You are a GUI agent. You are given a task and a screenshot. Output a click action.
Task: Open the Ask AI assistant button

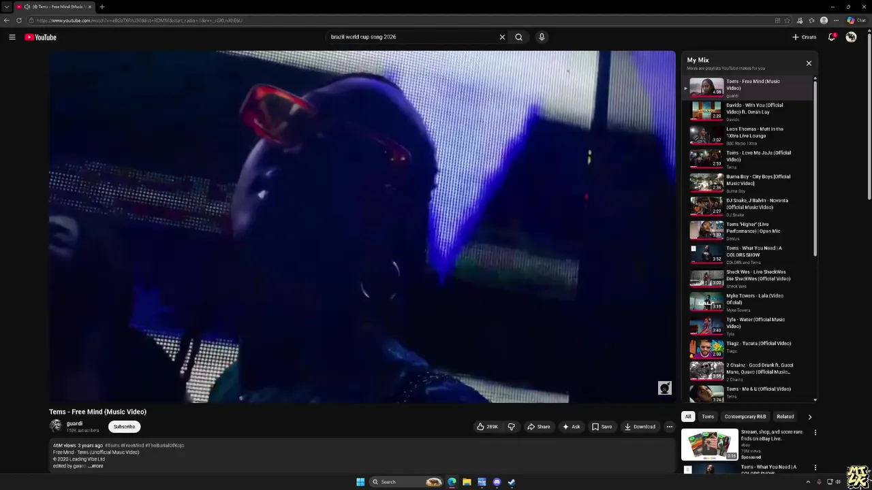point(571,427)
